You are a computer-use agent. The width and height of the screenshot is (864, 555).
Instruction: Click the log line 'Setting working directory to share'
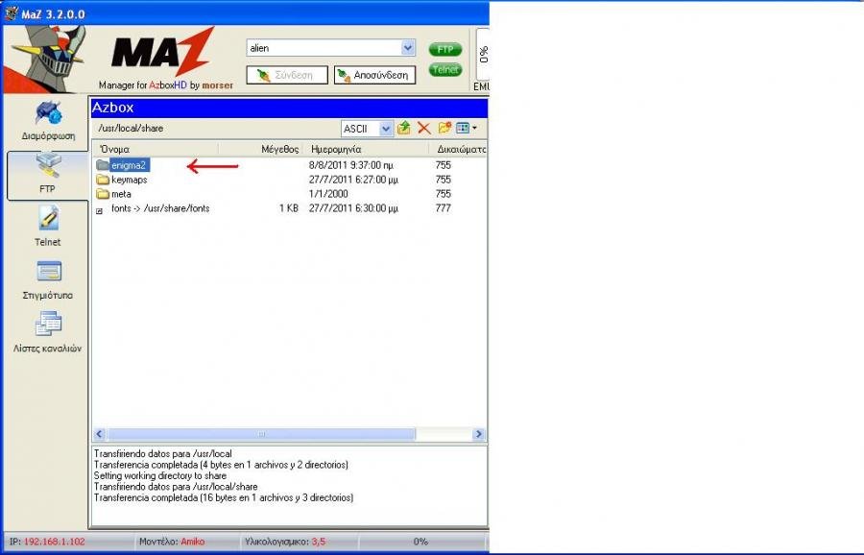pos(159,475)
